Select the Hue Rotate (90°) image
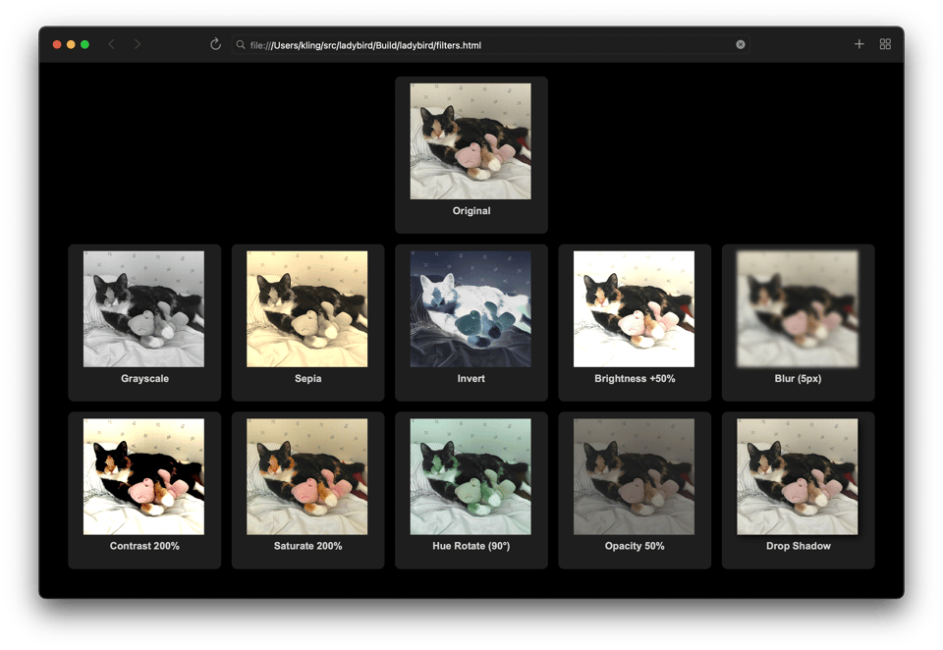This screenshot has width=943, height=650. pyautogui.click(x=471, y=476)
